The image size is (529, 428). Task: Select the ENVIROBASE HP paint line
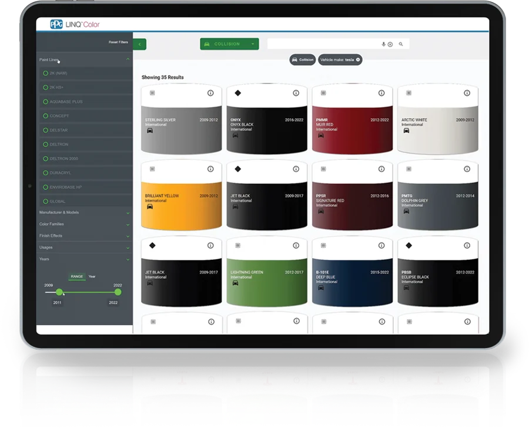click(86, 187)
